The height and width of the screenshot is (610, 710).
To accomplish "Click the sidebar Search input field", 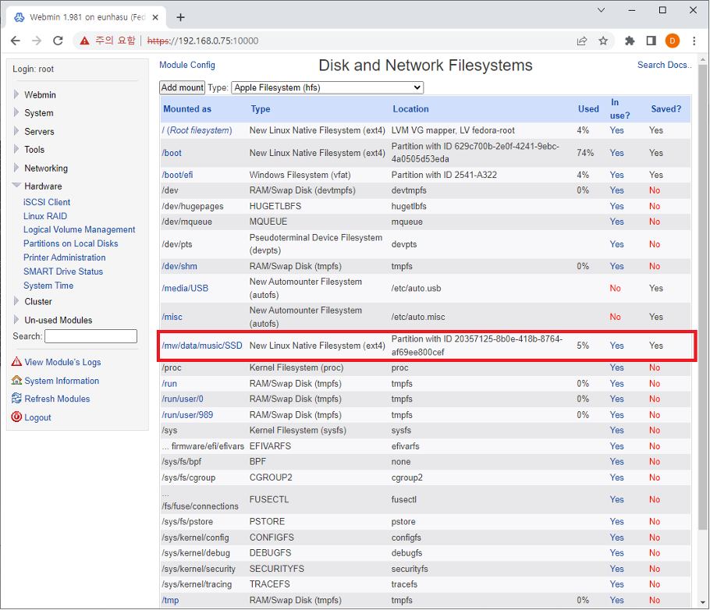I will (91, 336).
